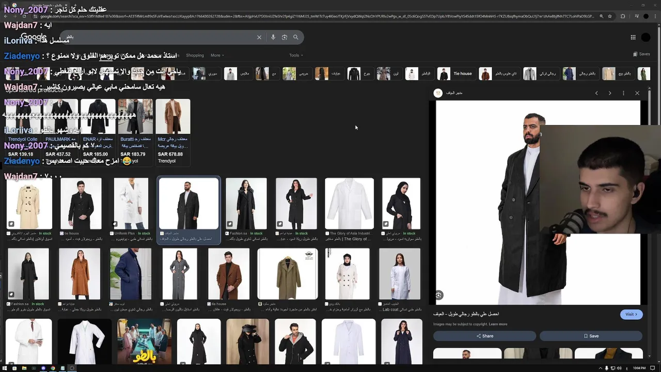This screenshot has height=372, width=661.
Task: Expand the Tools dropdown
Action: (x=296, y=55)
